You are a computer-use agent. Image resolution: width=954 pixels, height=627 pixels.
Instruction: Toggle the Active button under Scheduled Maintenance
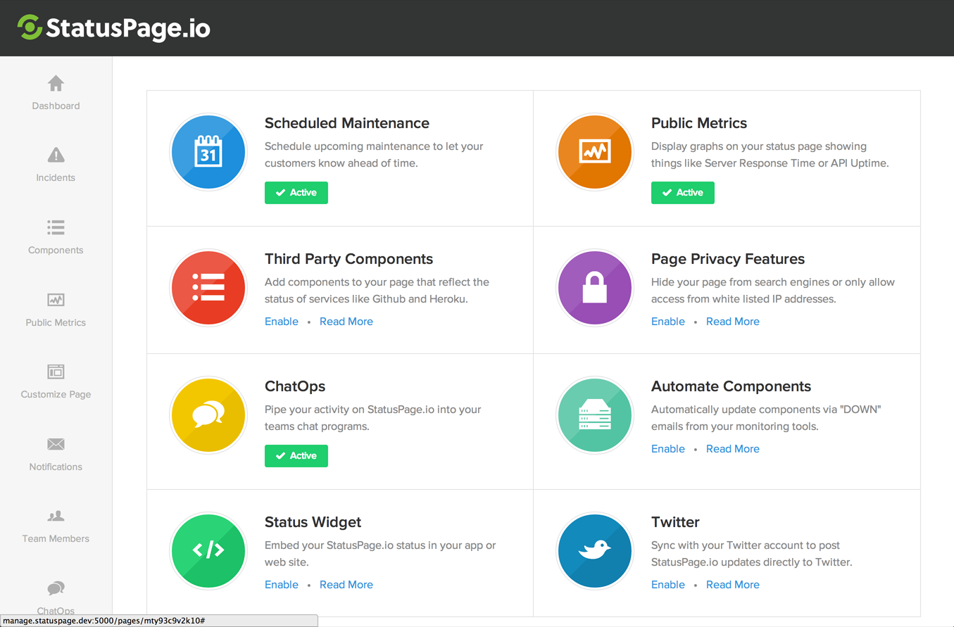(x=296, y=193)
